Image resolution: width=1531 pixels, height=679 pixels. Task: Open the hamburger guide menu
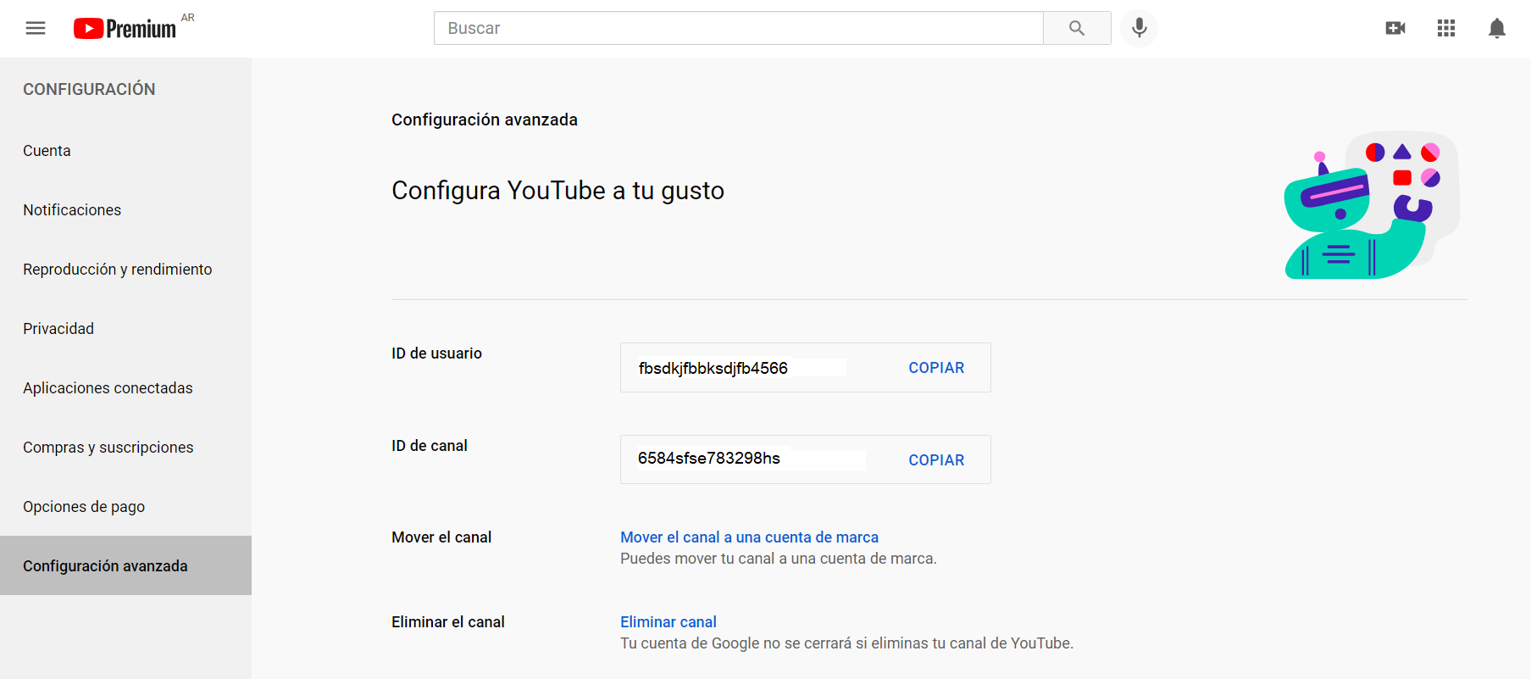[x=36, y=28]
